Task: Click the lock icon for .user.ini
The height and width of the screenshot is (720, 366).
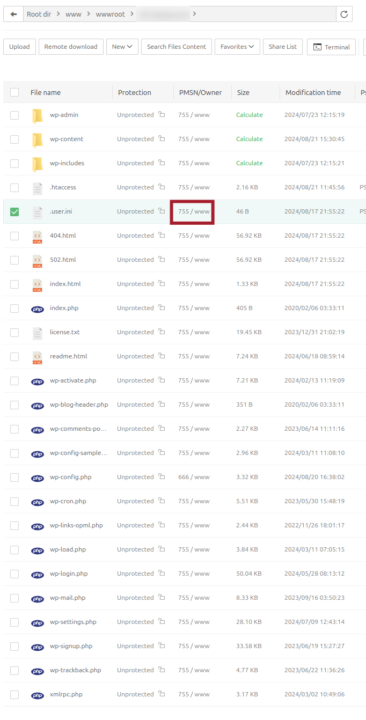Action: coord(162,211)
